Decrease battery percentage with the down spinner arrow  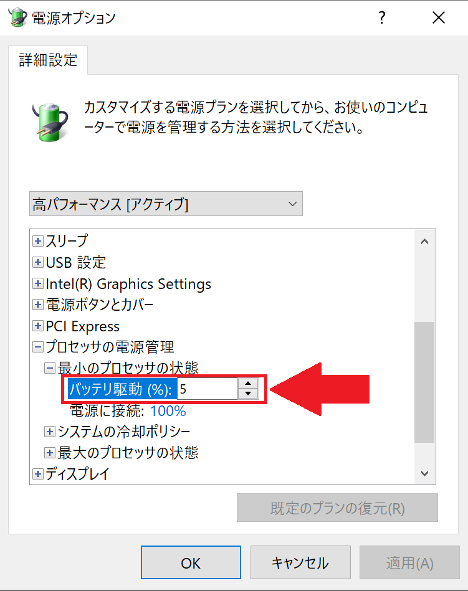pyautogui.click(x=248, y=394)
